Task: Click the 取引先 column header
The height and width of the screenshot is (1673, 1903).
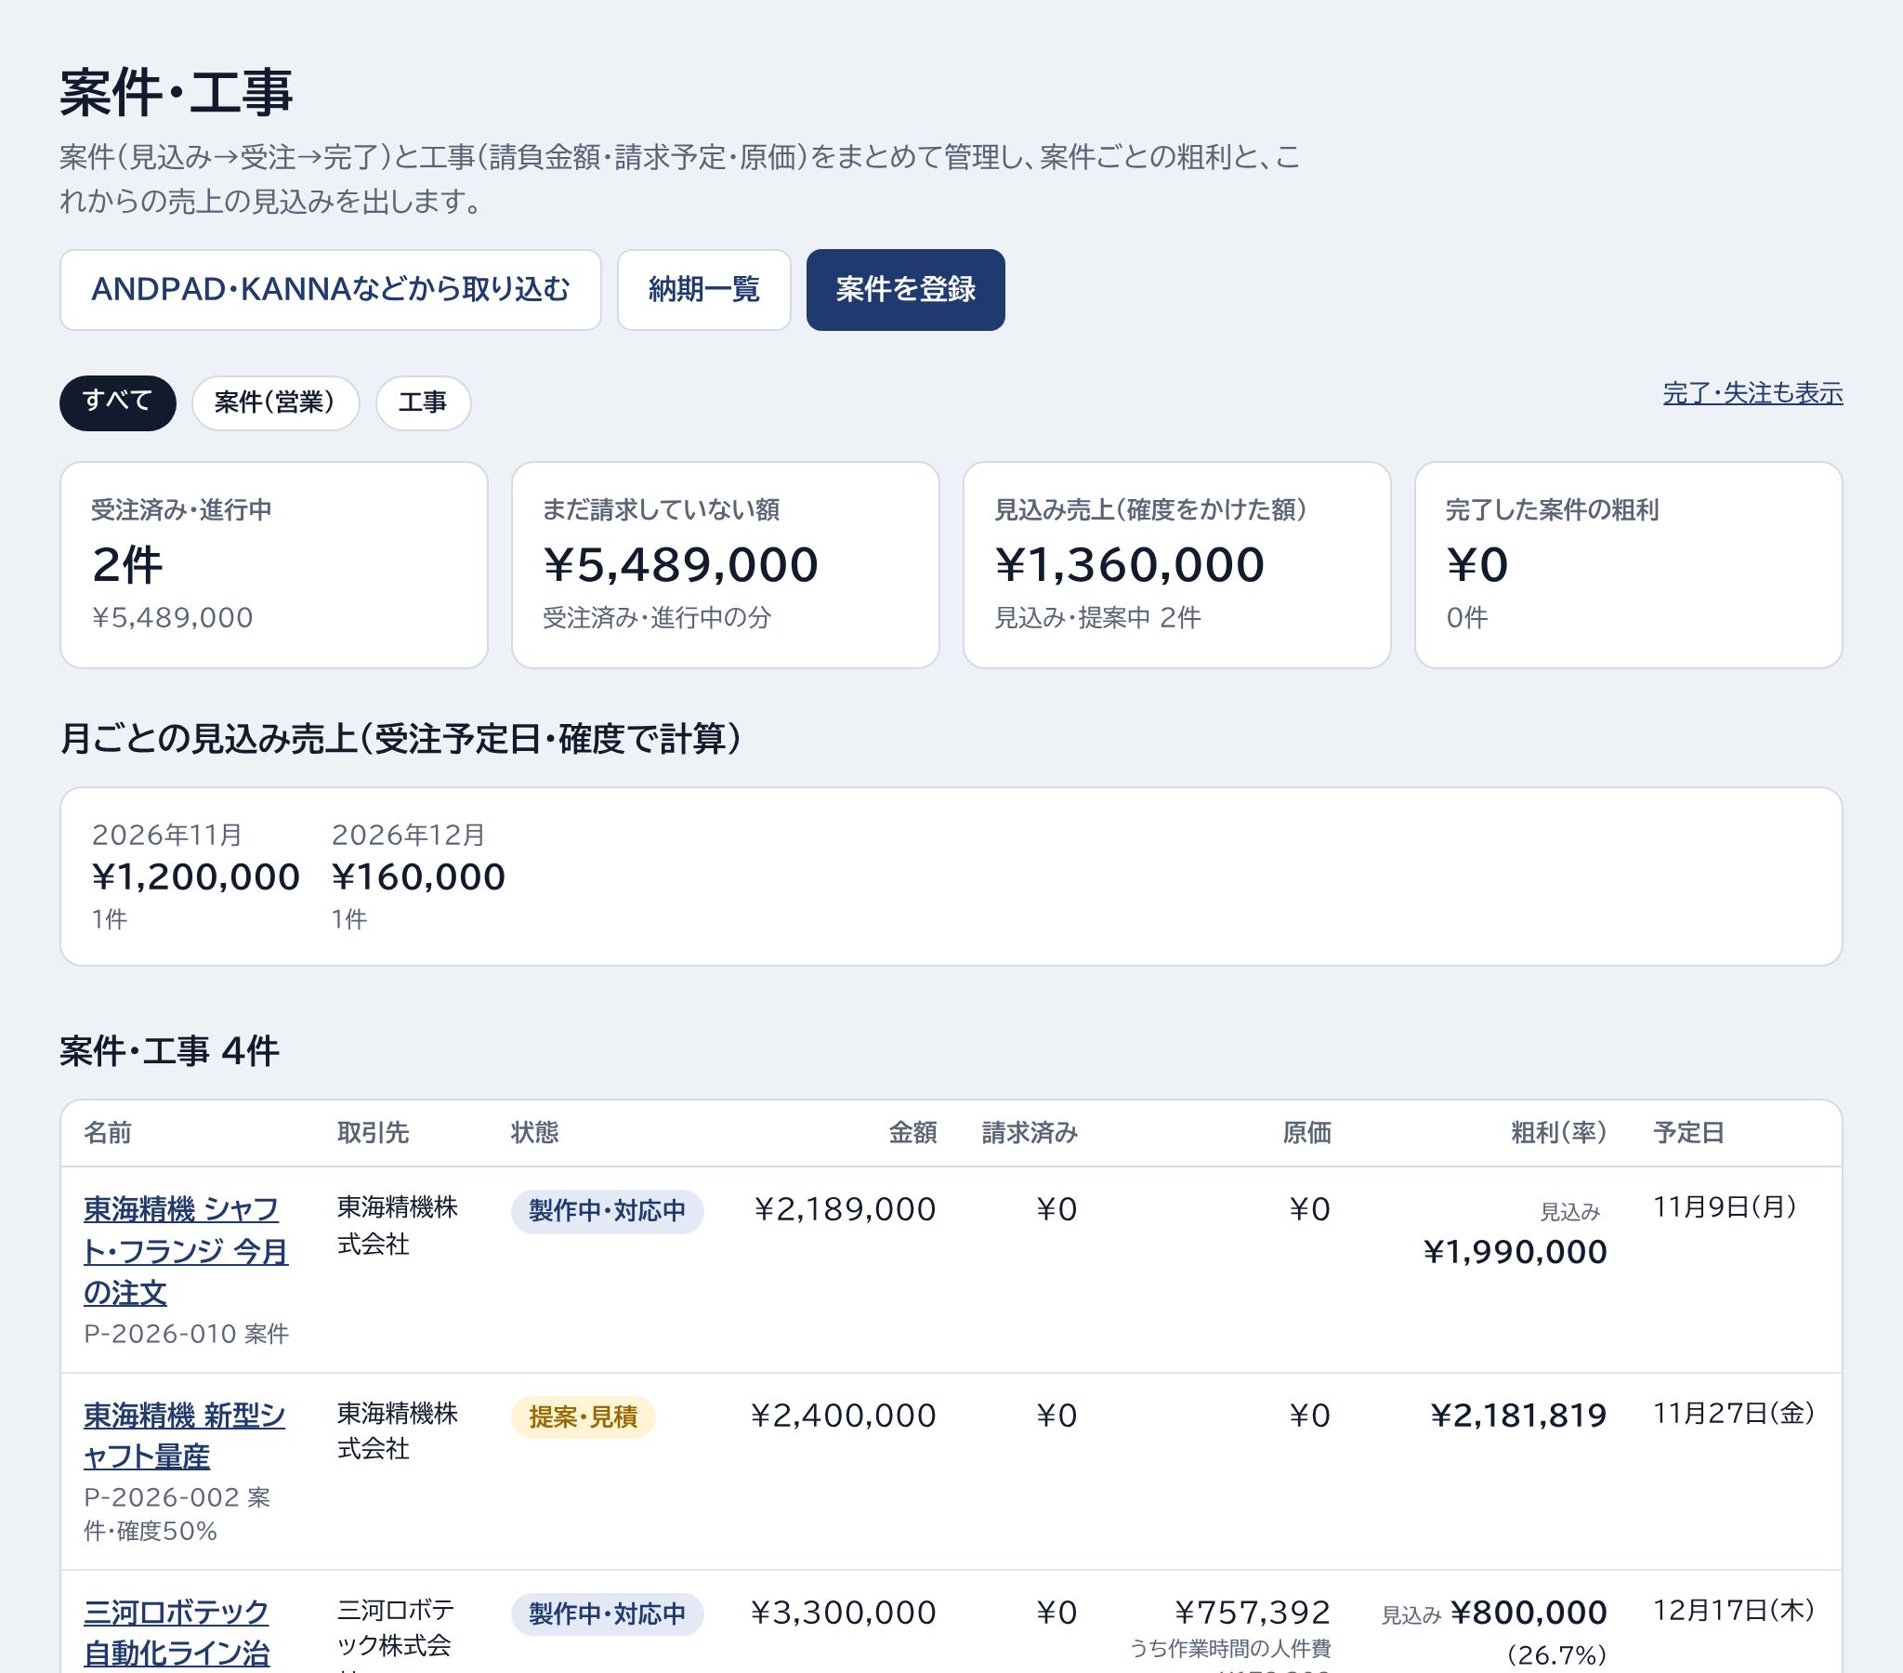Action: tap(374, 1133)
